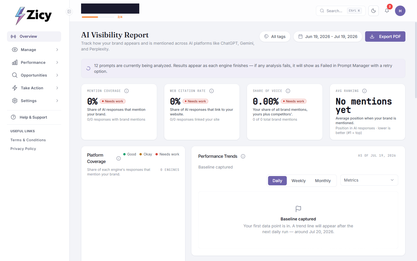Expand the Manage menu chevron
The height and width of the screenshot is (261, 417).
pos(57,50)
